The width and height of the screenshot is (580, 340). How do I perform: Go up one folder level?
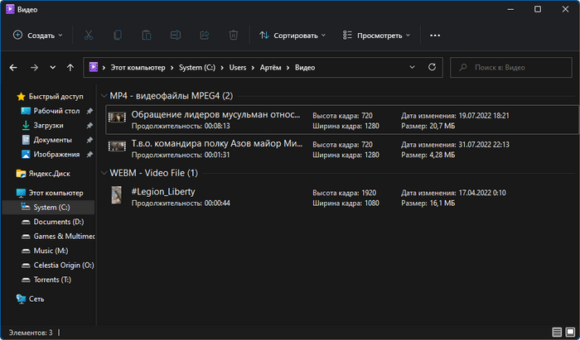[70, 67]
